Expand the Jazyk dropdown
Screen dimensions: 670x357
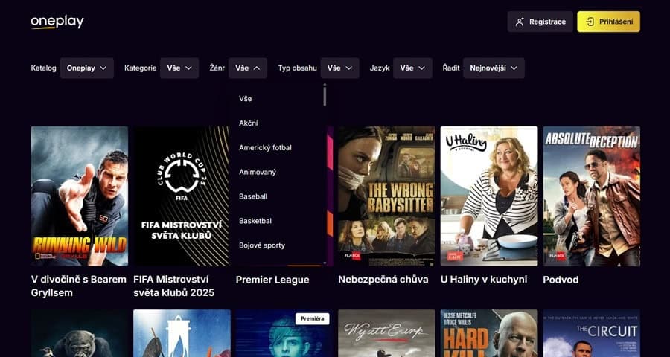pos(412,68)
